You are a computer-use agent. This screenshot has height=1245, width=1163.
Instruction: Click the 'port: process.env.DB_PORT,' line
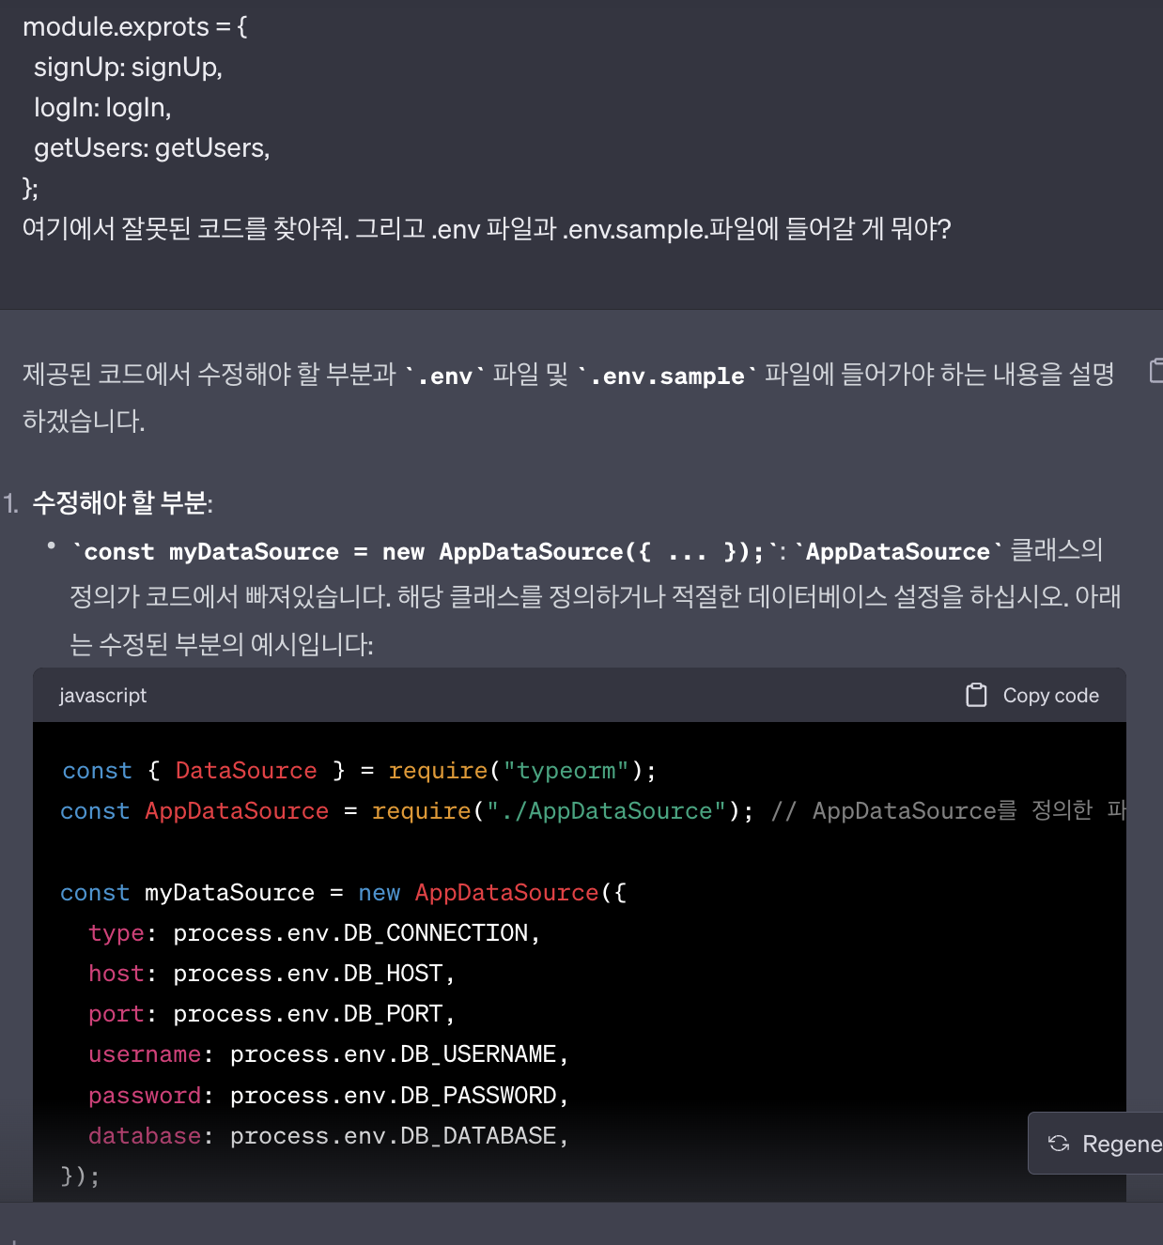[x=271, y=1014]
